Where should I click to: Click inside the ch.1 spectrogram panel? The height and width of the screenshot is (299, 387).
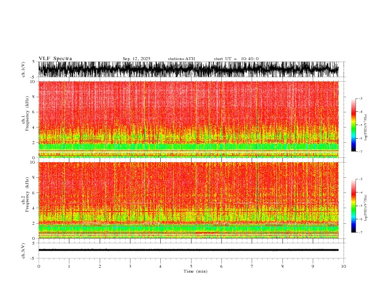coord(188,119)
